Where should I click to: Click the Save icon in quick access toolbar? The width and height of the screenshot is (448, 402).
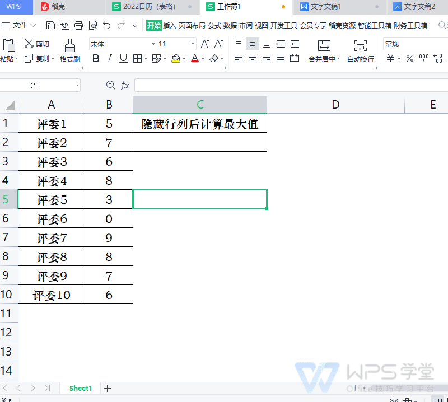[x=51, y=25]
